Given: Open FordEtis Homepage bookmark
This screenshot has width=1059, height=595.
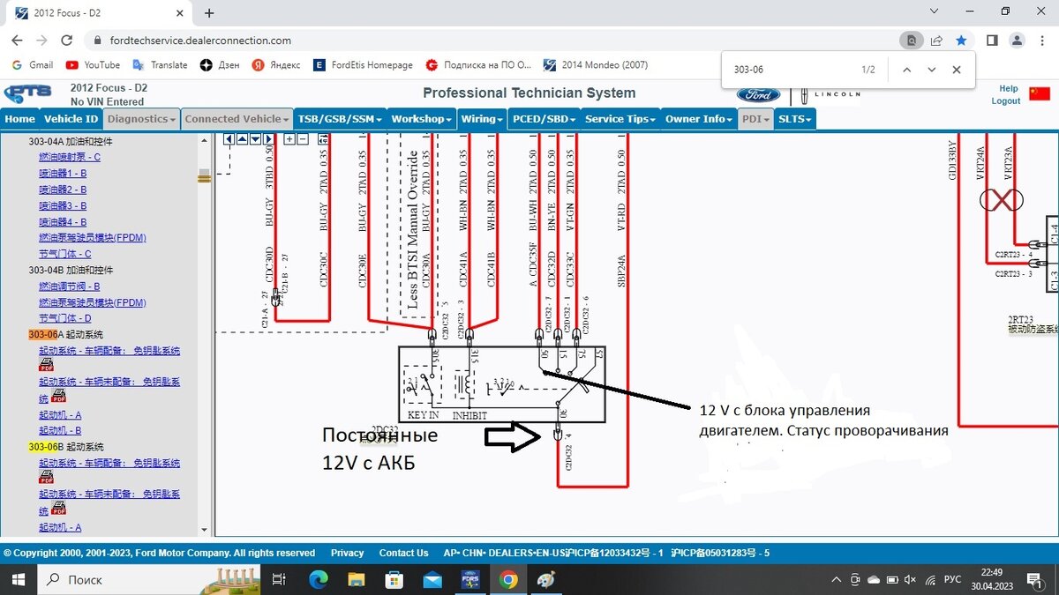Looking at the screenshot, I should click(364, 65).
